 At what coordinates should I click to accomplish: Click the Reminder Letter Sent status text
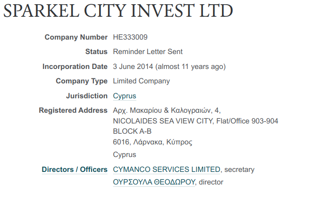click(148, 52)
